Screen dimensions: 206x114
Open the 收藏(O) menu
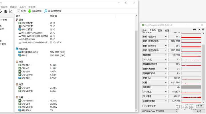click(13, 7)
